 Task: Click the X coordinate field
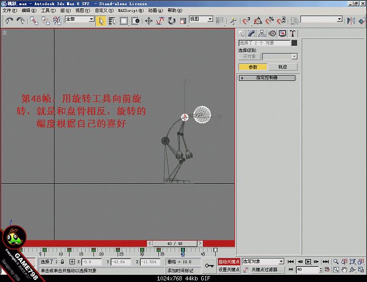click(x=91, y=262)
